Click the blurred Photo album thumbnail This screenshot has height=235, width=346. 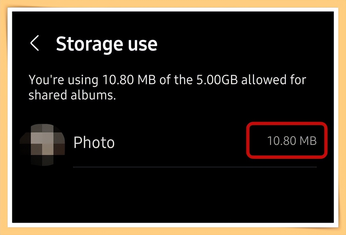click(x=42, y=144)
